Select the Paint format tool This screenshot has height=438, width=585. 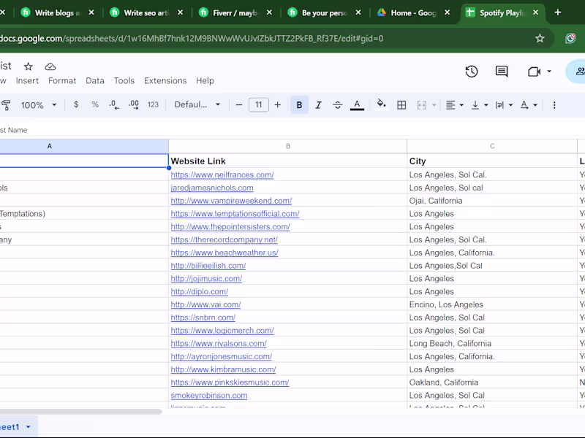click(x=6, y=104)
